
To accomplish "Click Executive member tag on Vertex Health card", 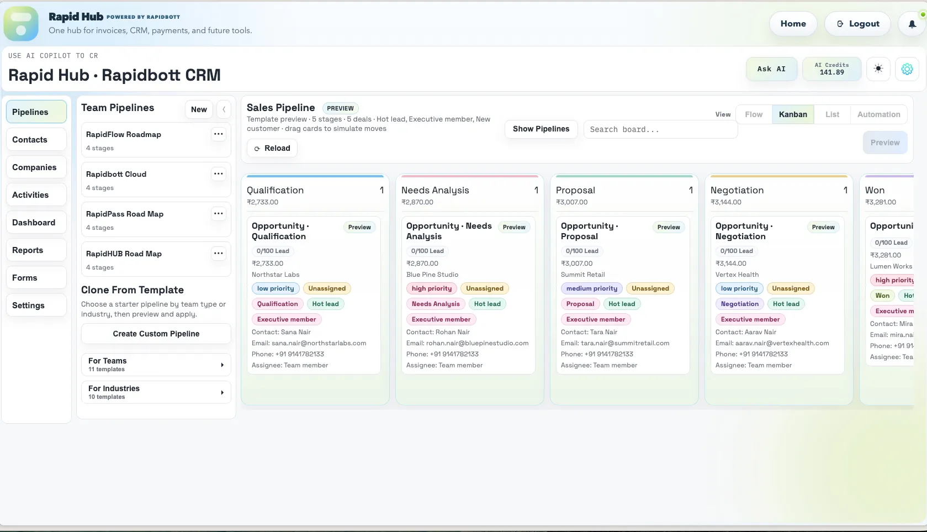I will pyautogui.click(x=750, y=319).
